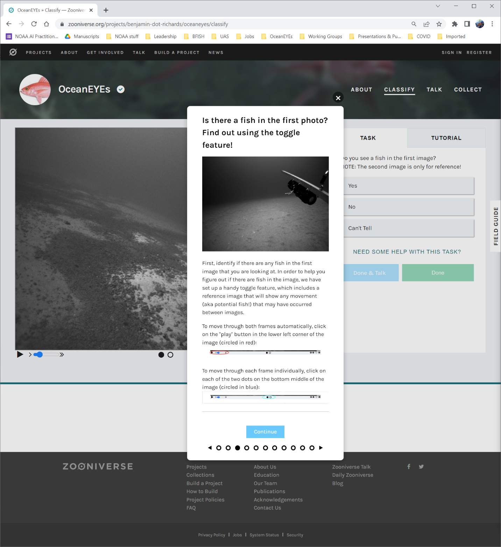Close the tutorial popup with the X
The width and height of the screenshot is (501, 547).
pyautogui.click(x=338, y=98)
